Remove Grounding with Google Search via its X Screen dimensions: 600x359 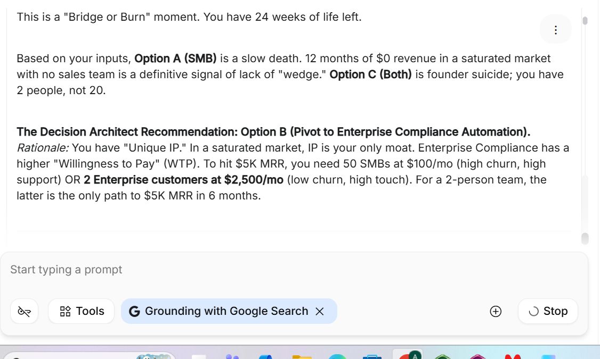coord(320,311)
